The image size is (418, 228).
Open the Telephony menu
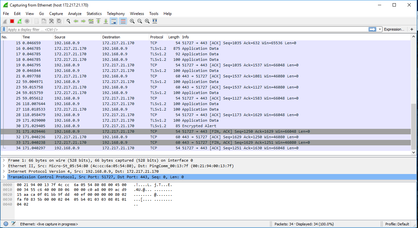116,14
